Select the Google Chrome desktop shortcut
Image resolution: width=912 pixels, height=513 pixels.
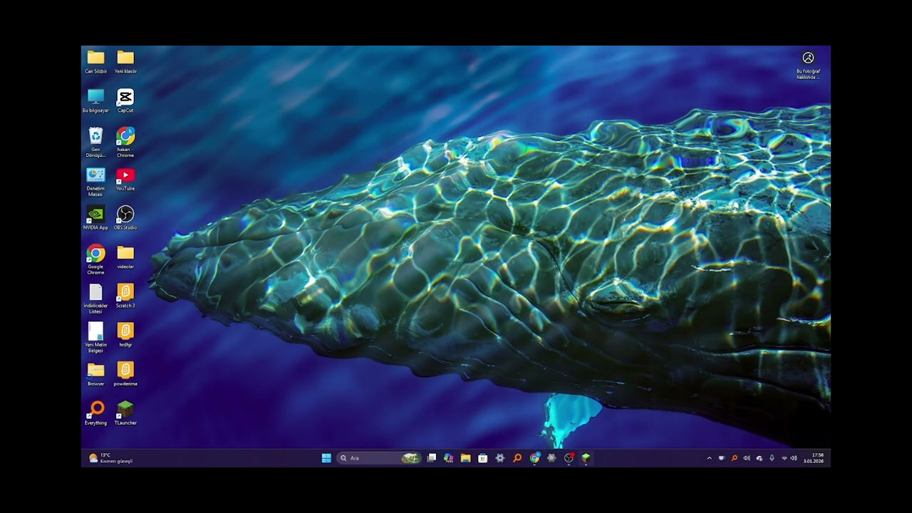pos(95,259)
